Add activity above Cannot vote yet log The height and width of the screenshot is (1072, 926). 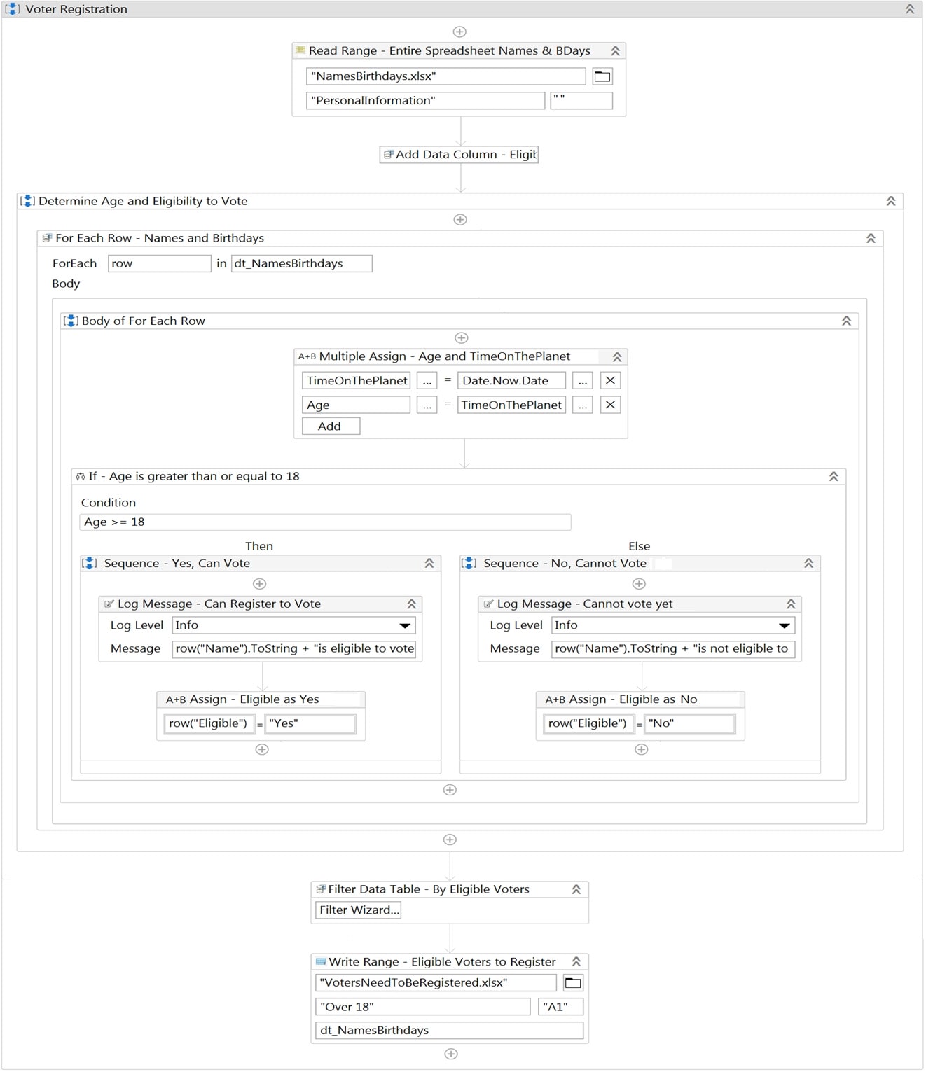[639, 584]
